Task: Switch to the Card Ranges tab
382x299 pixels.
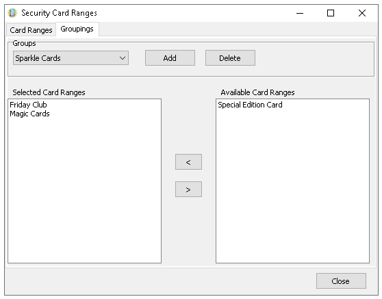Action: (31, 30)
